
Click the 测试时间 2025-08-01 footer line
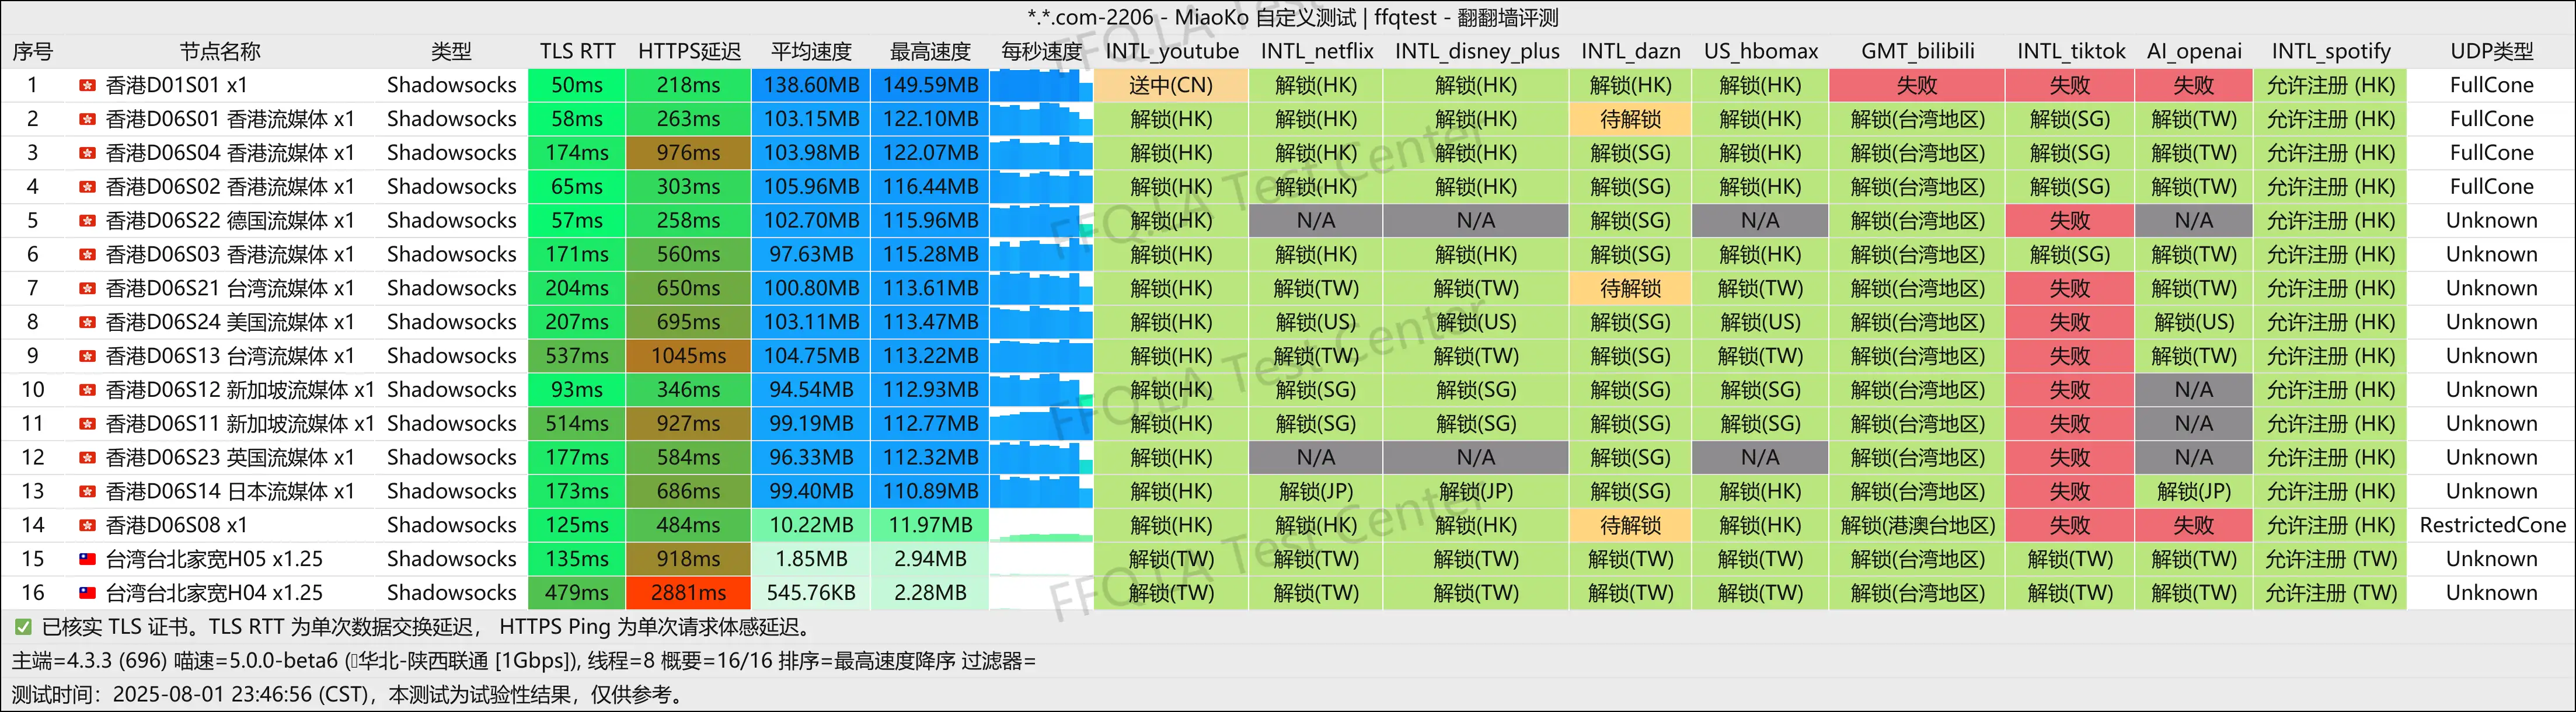point(348,695)
